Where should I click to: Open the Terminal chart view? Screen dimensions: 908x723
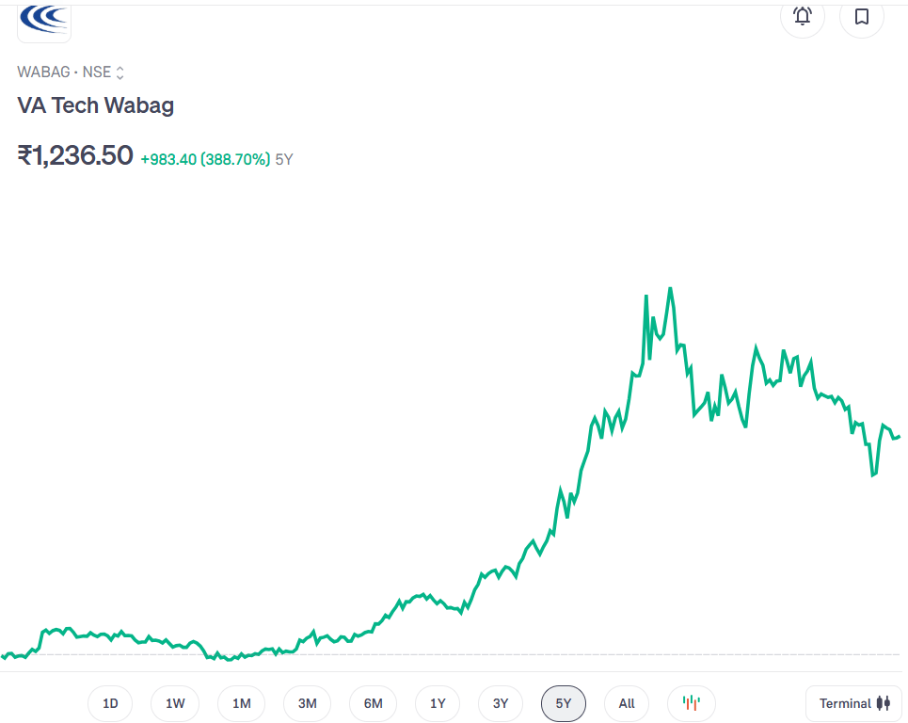click(x=853, y=703)
